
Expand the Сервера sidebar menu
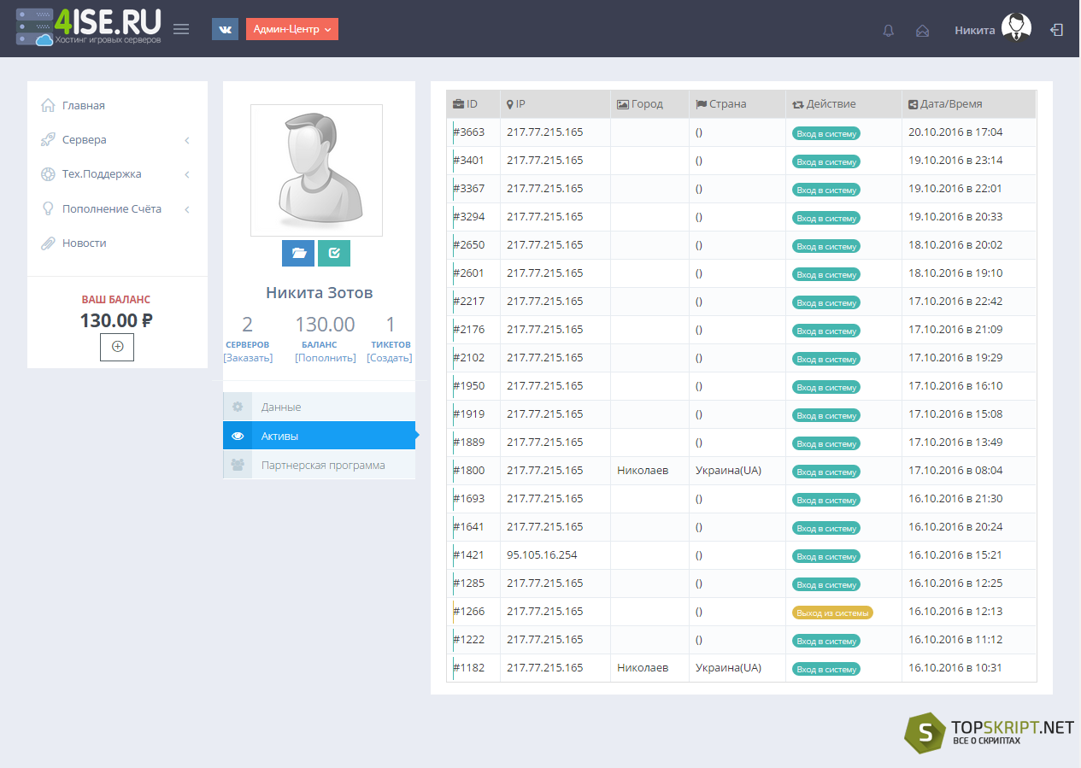coord(117,140)
